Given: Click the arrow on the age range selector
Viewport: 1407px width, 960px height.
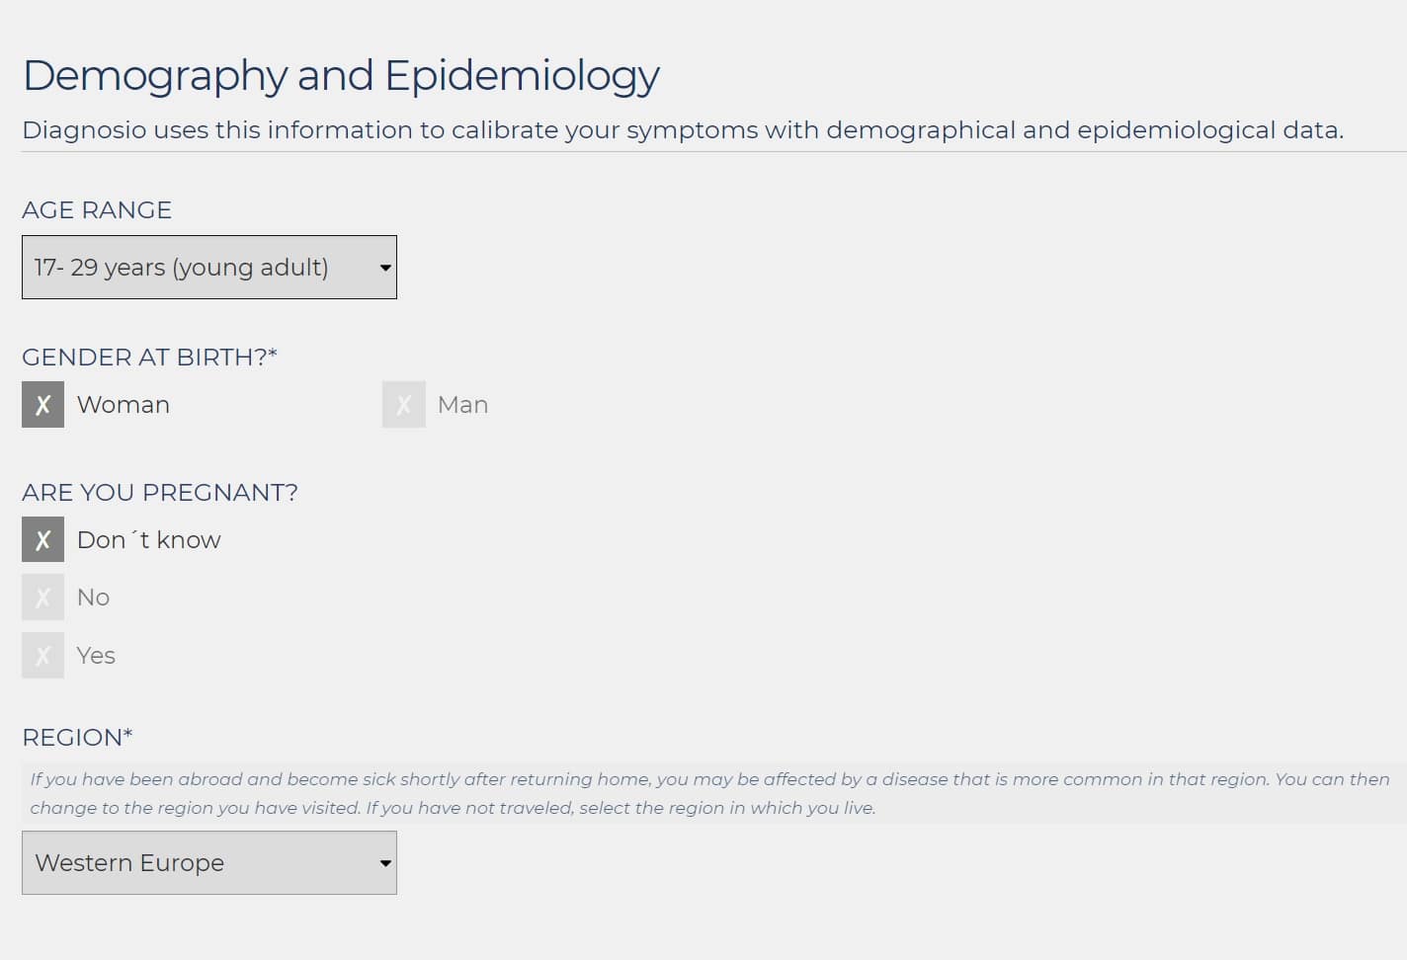Looking at the screenshot, I should [x=385, y=268].
